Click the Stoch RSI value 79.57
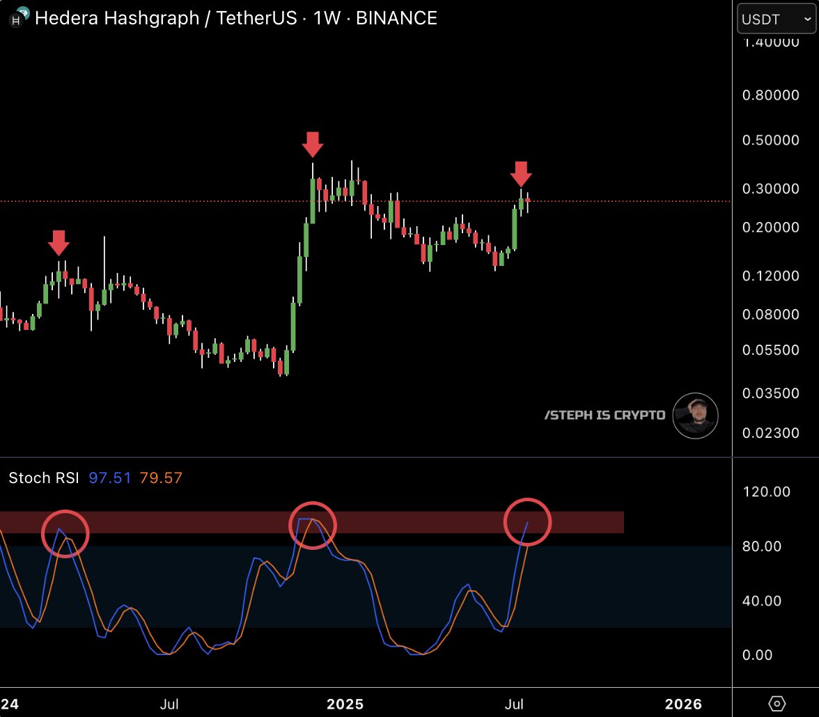The width and height of the screenshot is (819, 717). tap(161, 478)
